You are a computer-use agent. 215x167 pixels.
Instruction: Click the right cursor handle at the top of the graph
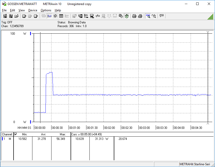click(208, 32)
